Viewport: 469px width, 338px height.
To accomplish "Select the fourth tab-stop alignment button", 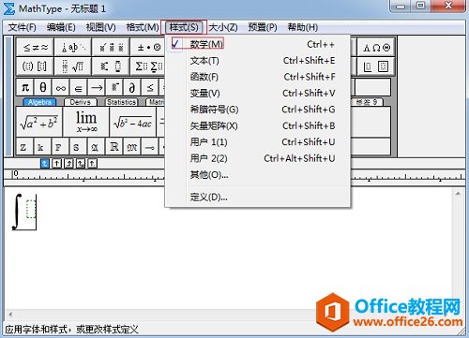I will [81, 164].
